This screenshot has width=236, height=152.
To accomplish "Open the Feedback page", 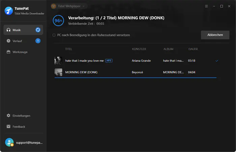I will tap(23, 127).
